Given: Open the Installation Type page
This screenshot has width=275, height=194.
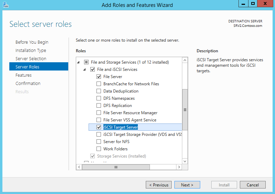Looking at the screenshot, I should [x=31, y=51].
